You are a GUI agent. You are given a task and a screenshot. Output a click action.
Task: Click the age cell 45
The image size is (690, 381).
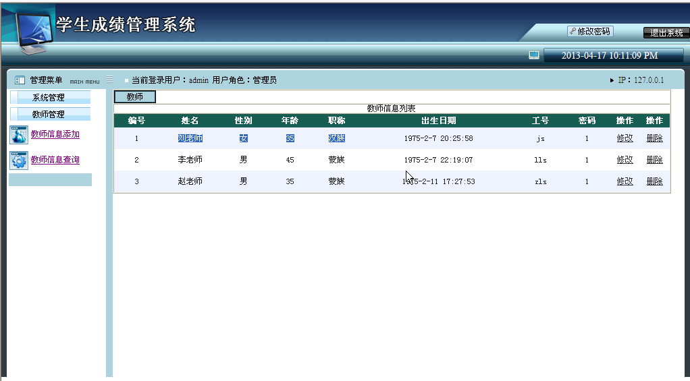290,160
